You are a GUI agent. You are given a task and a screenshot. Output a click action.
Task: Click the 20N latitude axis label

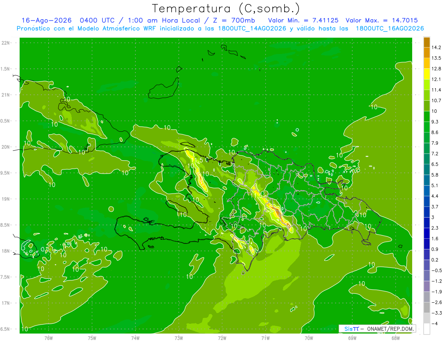coord(6,147)
